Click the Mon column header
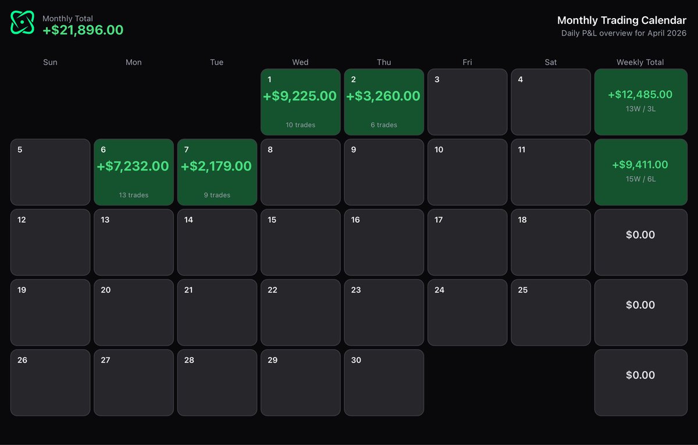 [134, 62]
